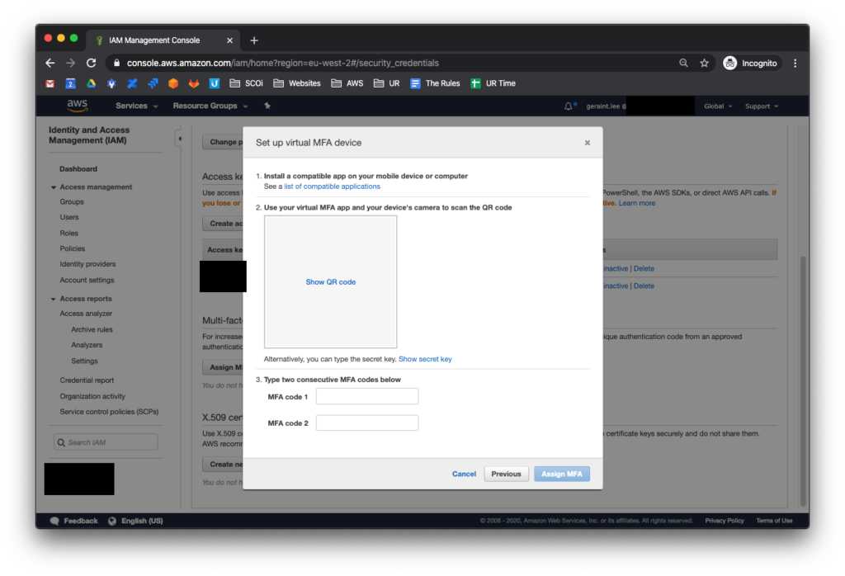The image size is (845, 576).
Task: Close the IAM Management Console tab
Action: 229,40
